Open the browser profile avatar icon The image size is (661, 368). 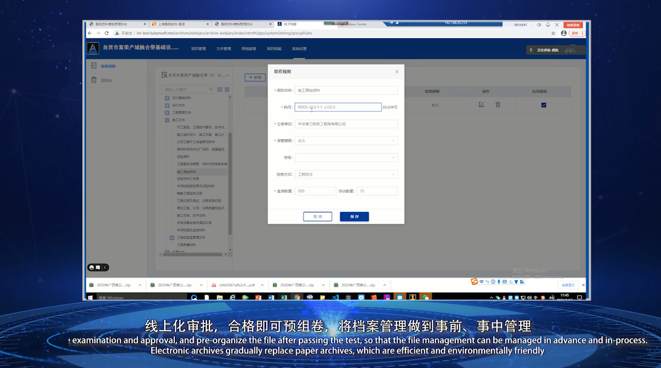(563, 33)
